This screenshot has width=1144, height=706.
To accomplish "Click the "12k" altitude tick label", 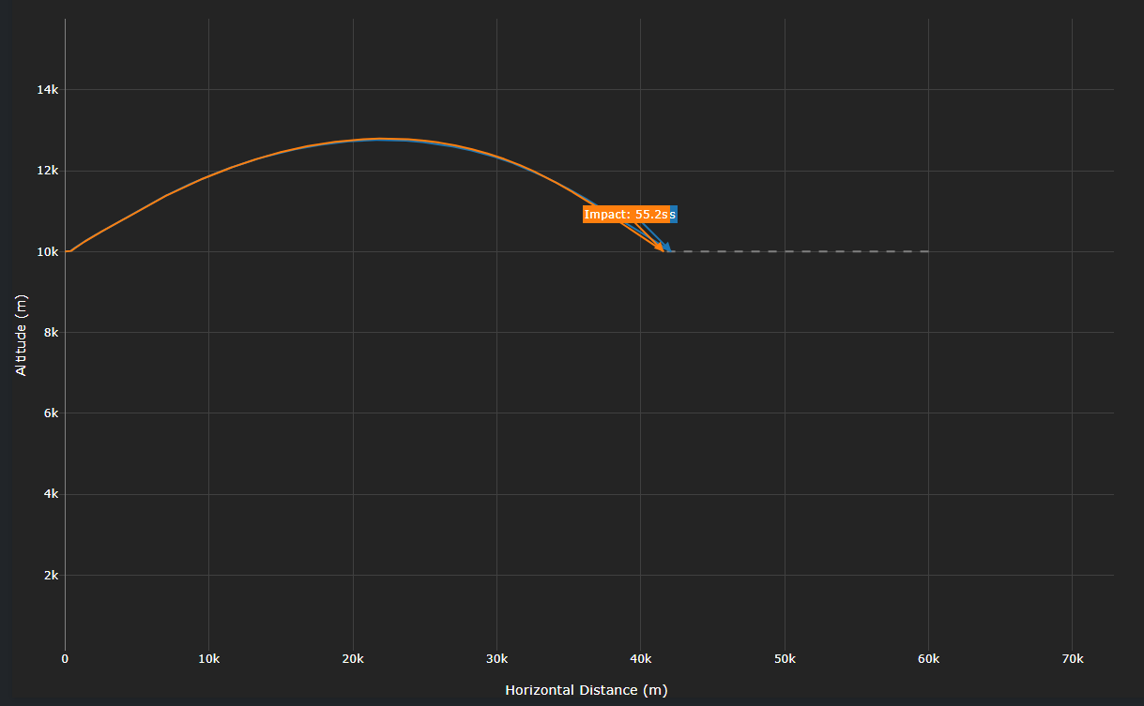I will pyautogui.click(x=48, y=171).
